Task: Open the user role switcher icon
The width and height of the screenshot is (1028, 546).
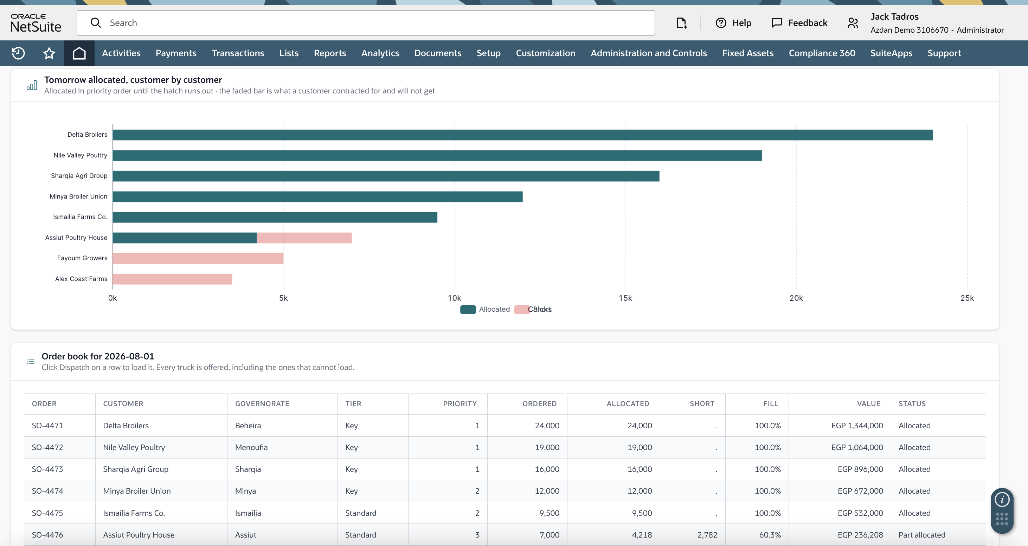Action: 853,23
